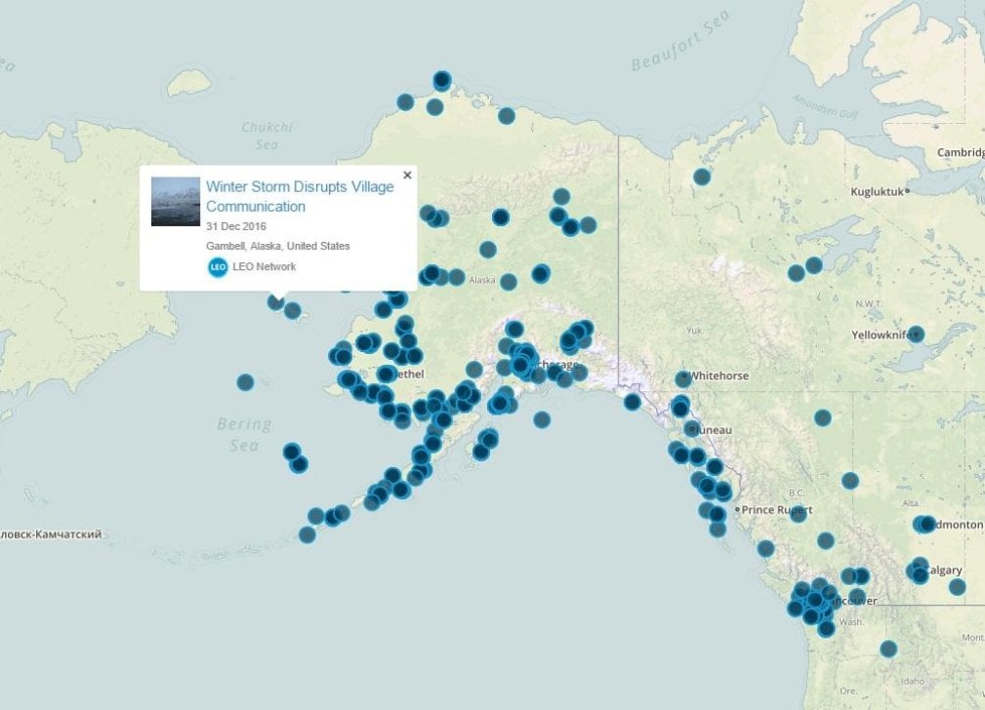Select the isolated marker north of Bering Sea label

(x=246, y=381)
